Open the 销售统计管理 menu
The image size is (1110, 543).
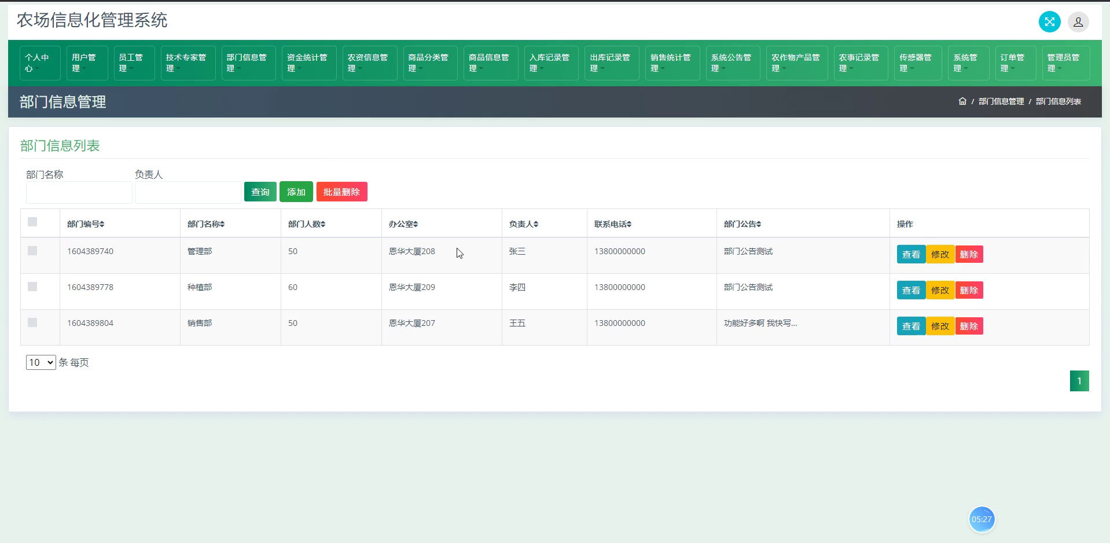point(672,63)
